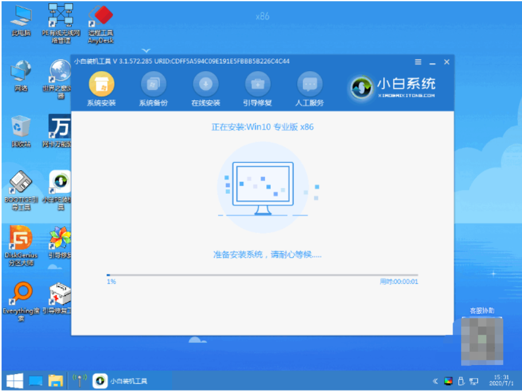Expand the chevron above the window
This screenshot has height=392, width=522.
(146, 50)
